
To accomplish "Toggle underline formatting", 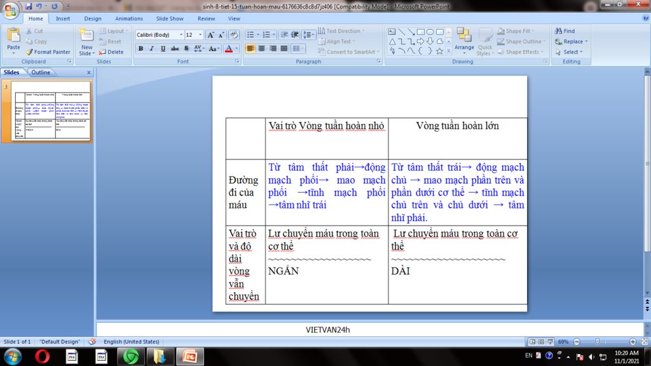I will tap(163, 48).
